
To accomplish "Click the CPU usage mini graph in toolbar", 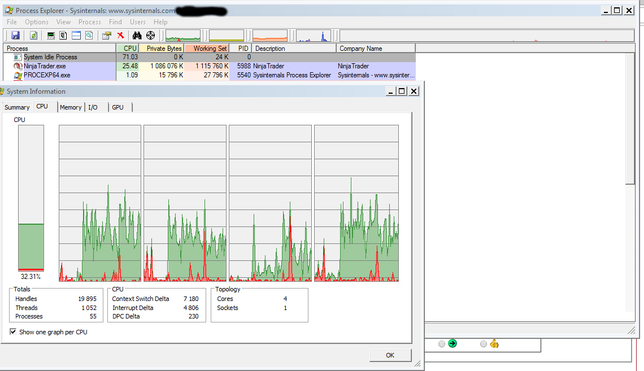I will 183,36.
